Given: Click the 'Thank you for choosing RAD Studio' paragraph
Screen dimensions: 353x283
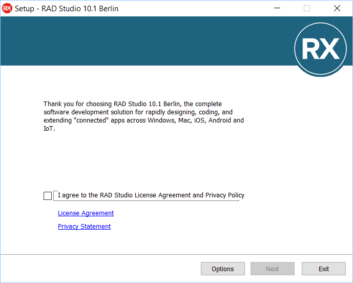Looking at the screenshot, I should tap(143, 116).
